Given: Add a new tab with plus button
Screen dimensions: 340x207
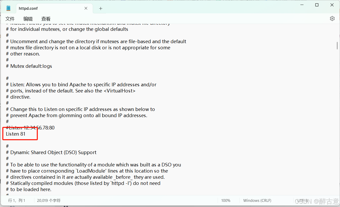Looking at the screenshot, I should pos(101,8).
